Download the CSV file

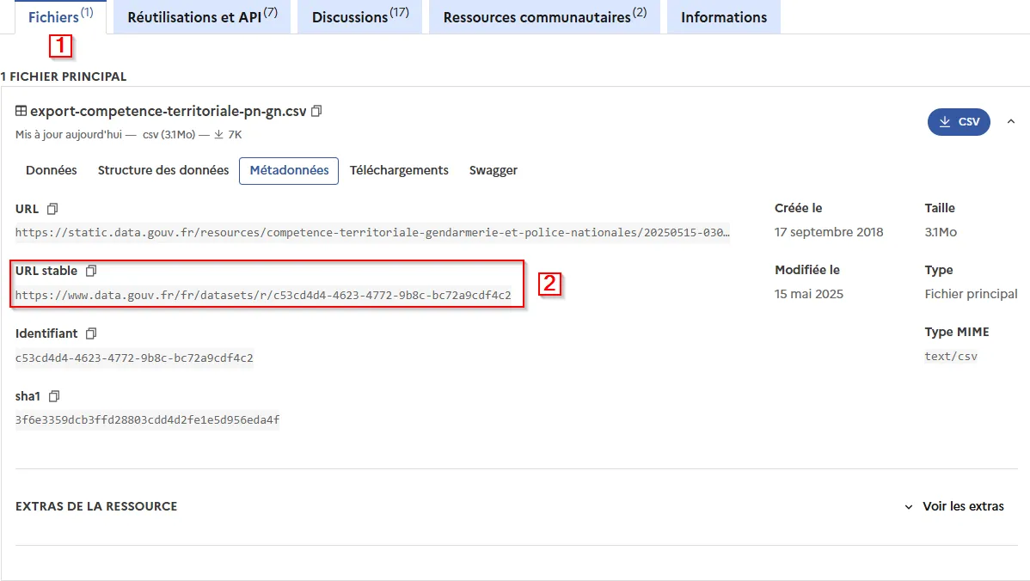coord(959,121)
